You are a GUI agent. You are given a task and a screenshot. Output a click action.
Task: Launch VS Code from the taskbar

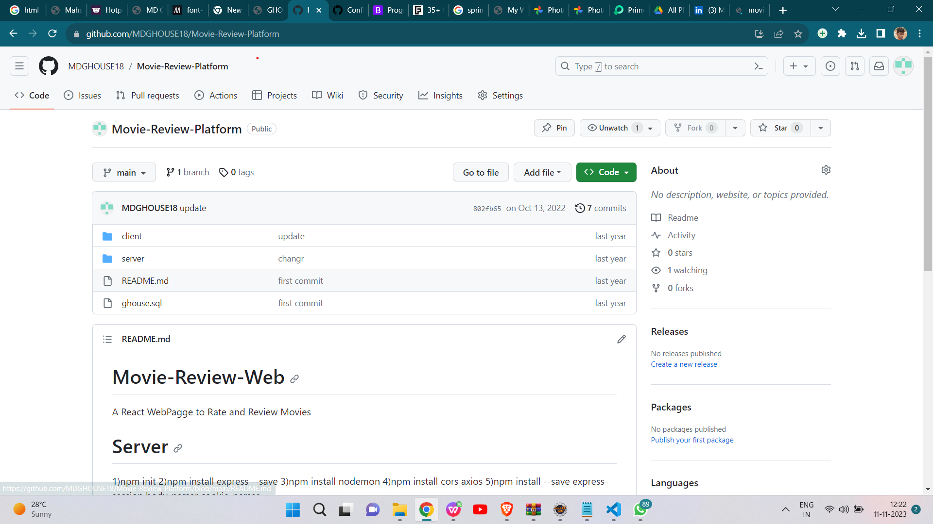pos(613,509)
